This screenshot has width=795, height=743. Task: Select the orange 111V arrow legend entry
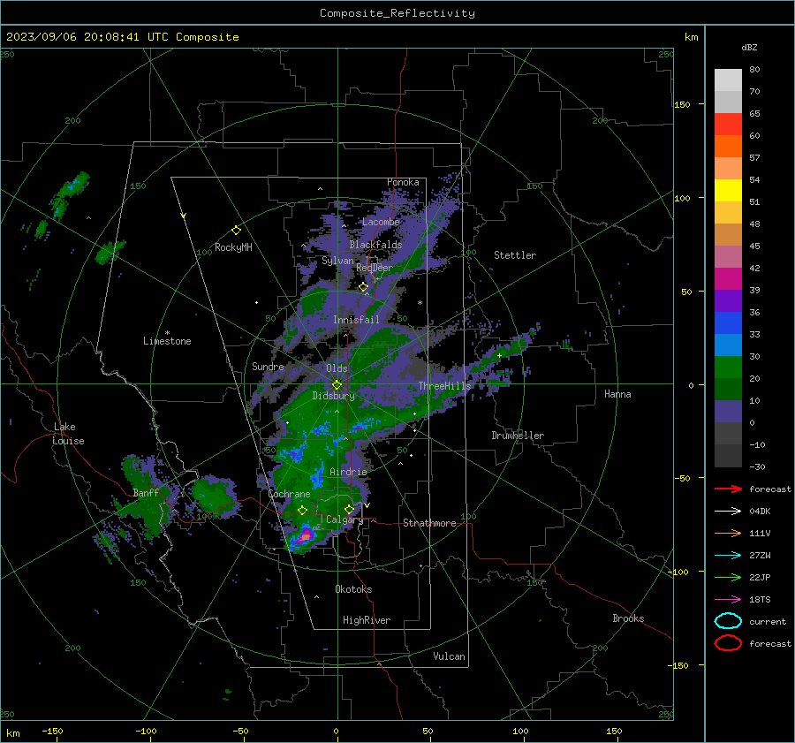tap(728, 533)
